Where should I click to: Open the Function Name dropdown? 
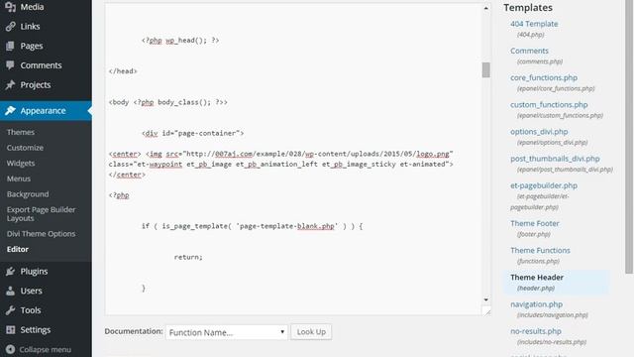pyautogui.click(x=227, y=332)
